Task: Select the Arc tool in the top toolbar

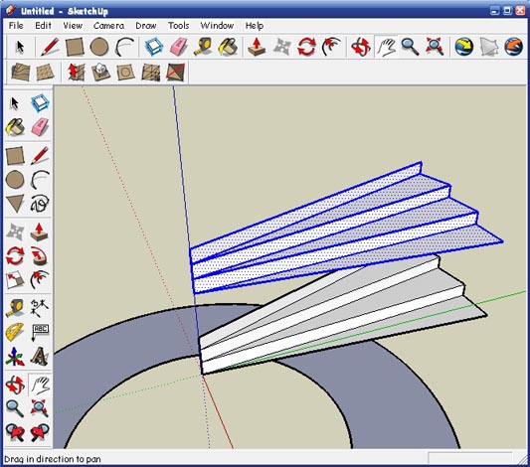Action: pos(124,47)
